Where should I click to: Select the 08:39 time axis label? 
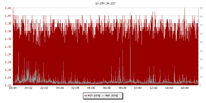[x=122, y=88]
